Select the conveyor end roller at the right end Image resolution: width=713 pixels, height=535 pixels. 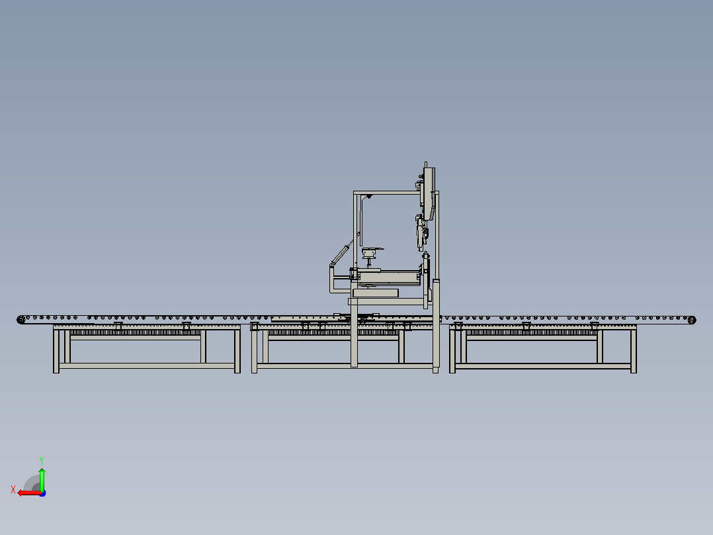click(692, 320)
